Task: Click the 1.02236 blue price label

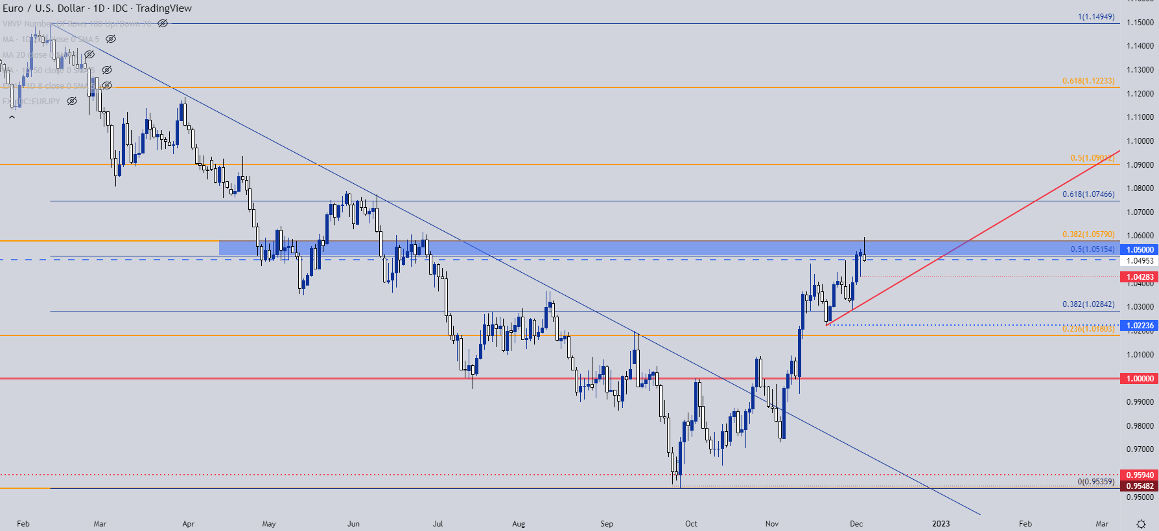Action: point(1140,325)
